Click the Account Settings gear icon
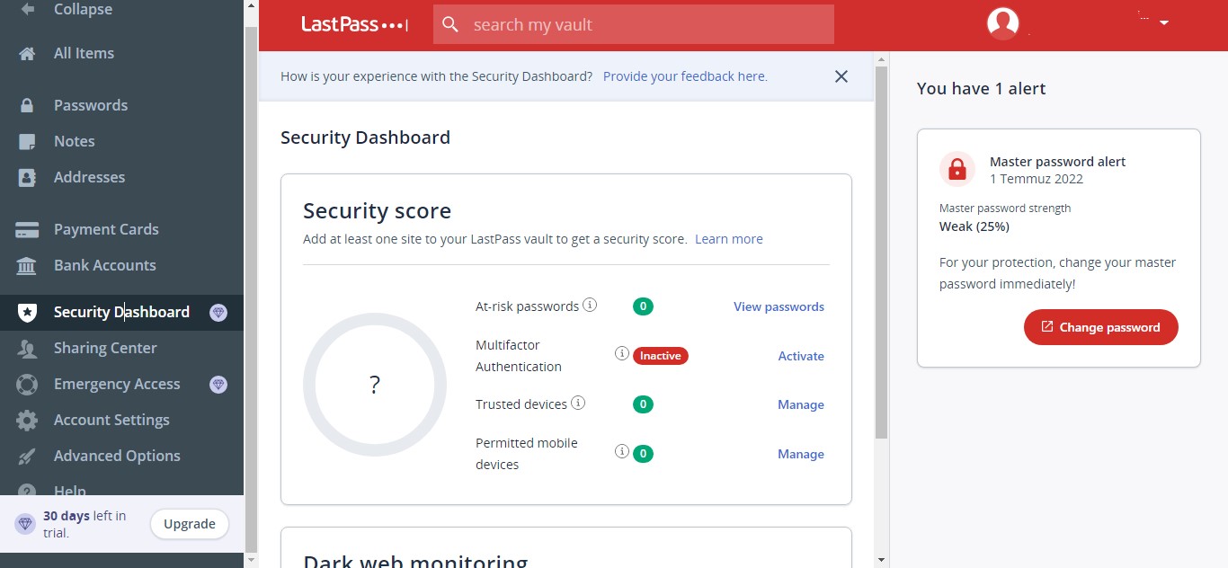 (27, 420)
